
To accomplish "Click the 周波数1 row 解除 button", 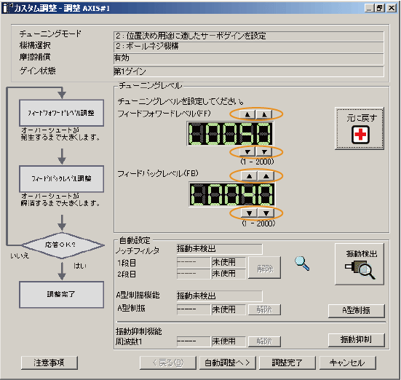I will 265,341.
